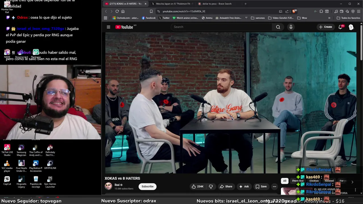Viewport: 363px width, 204px height.
Task: Dislike the video with thumbs down
Action: click(211, 186)
